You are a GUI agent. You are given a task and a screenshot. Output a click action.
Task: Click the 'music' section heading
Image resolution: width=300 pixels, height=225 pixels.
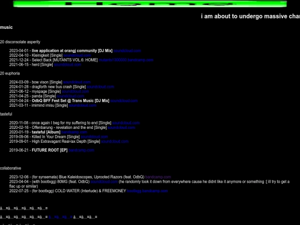(x=6, y=27)
